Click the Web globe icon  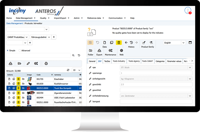coord(121,50)
